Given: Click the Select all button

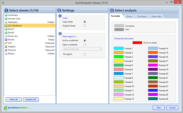Looking at the screenshot, I should click(13, 100).
